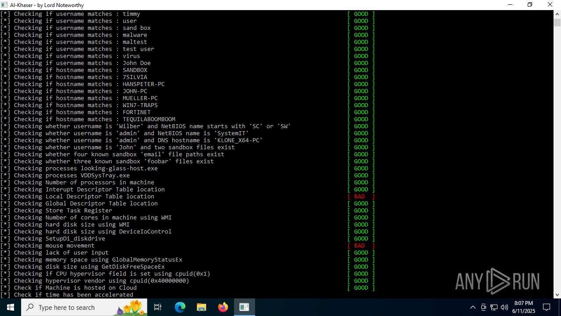Screen dimensions: 561x316
Task: Click 'Checking mouse movement' text
Action: pyautogui.click(x=54, y=246)
